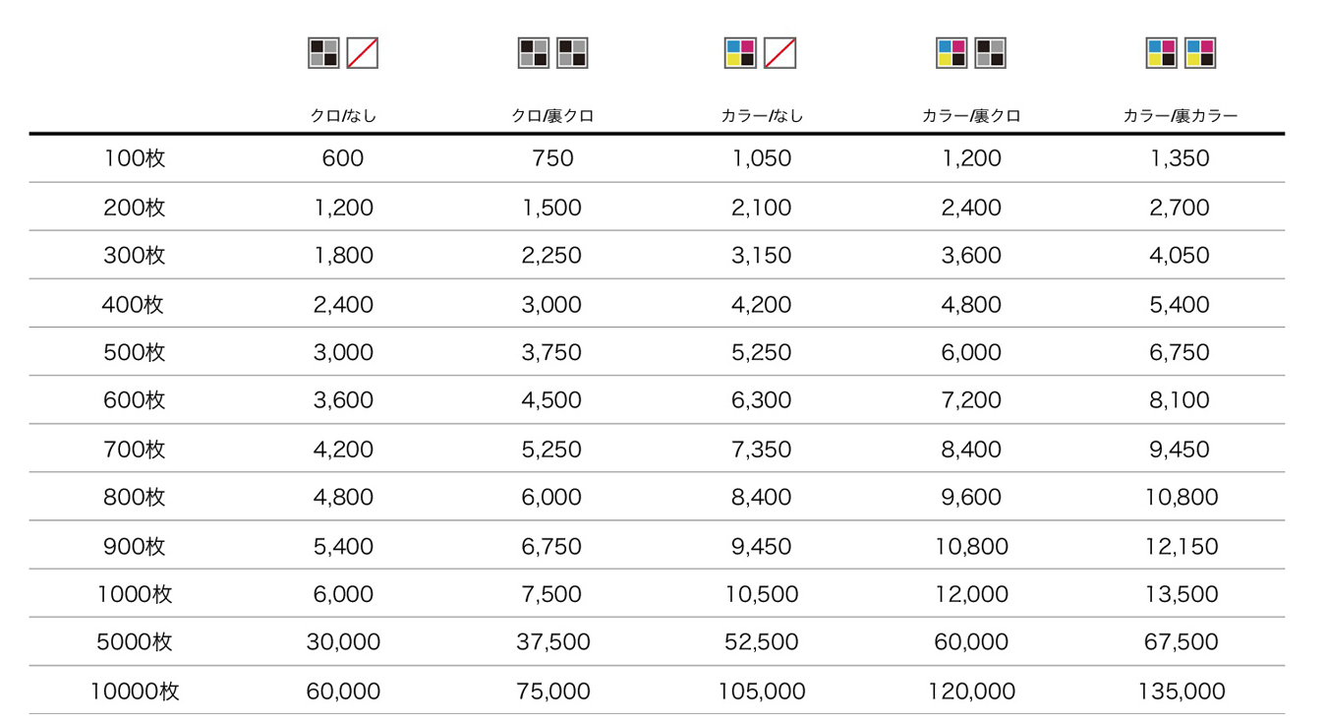This screenshot has width=1327, height=723.
Task: Click the 7,500 price in 1000枚 row
Action: 552,594
